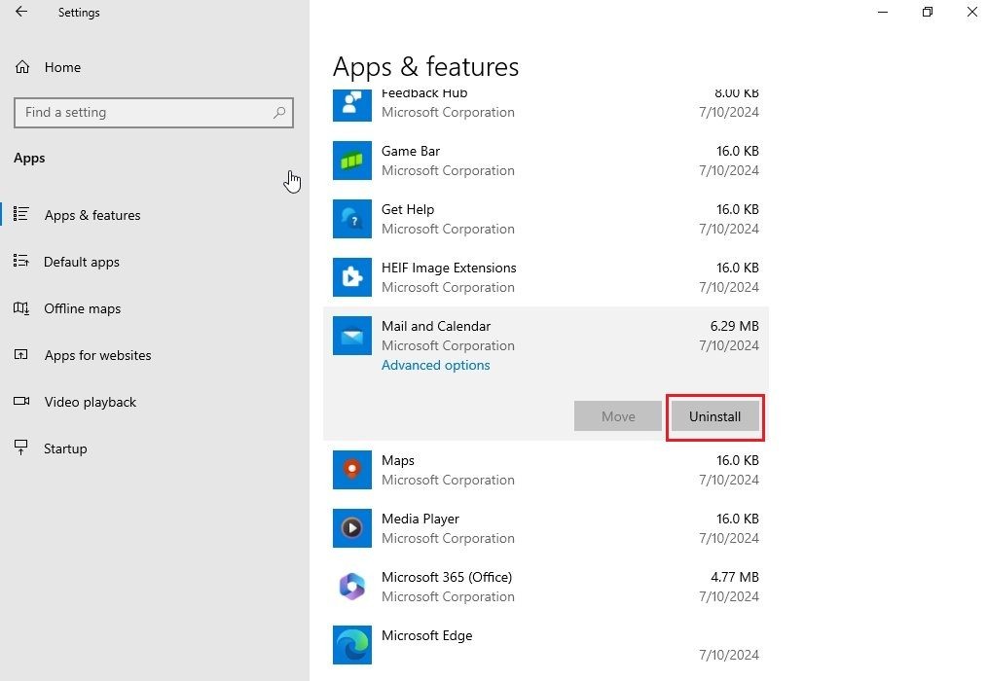Screen dimensions: 987x681
Task: Click the Mail and Calendar title text
Action: [436, 326]
